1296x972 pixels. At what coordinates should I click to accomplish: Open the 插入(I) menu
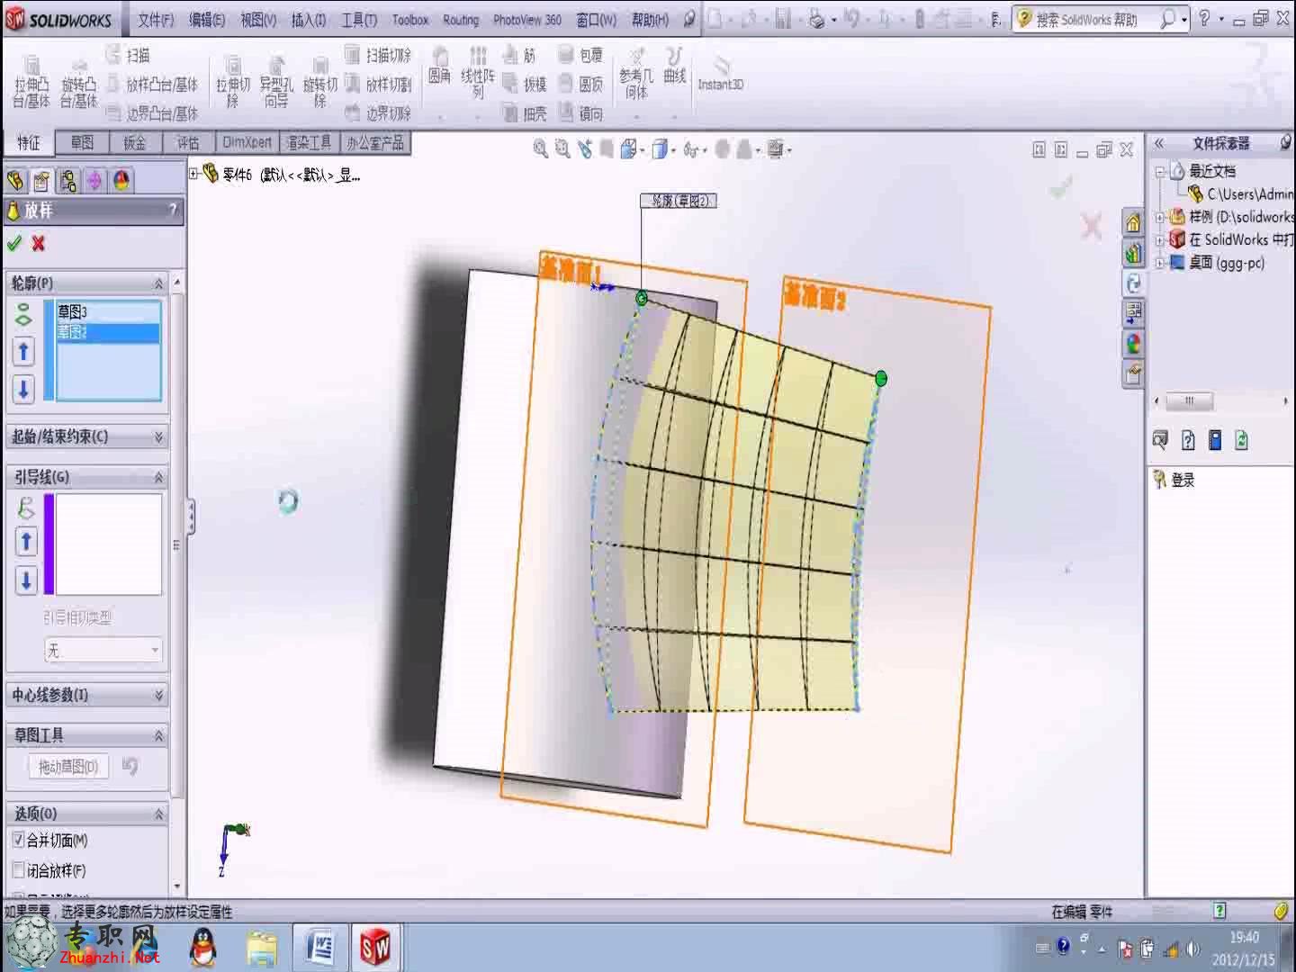[309, 20]
